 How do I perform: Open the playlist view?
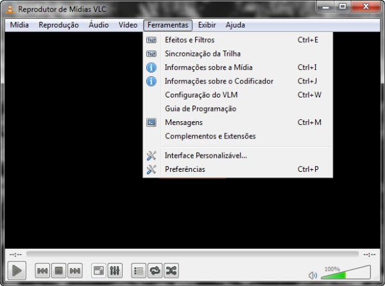pyautogui.click(x=139, y=271)
